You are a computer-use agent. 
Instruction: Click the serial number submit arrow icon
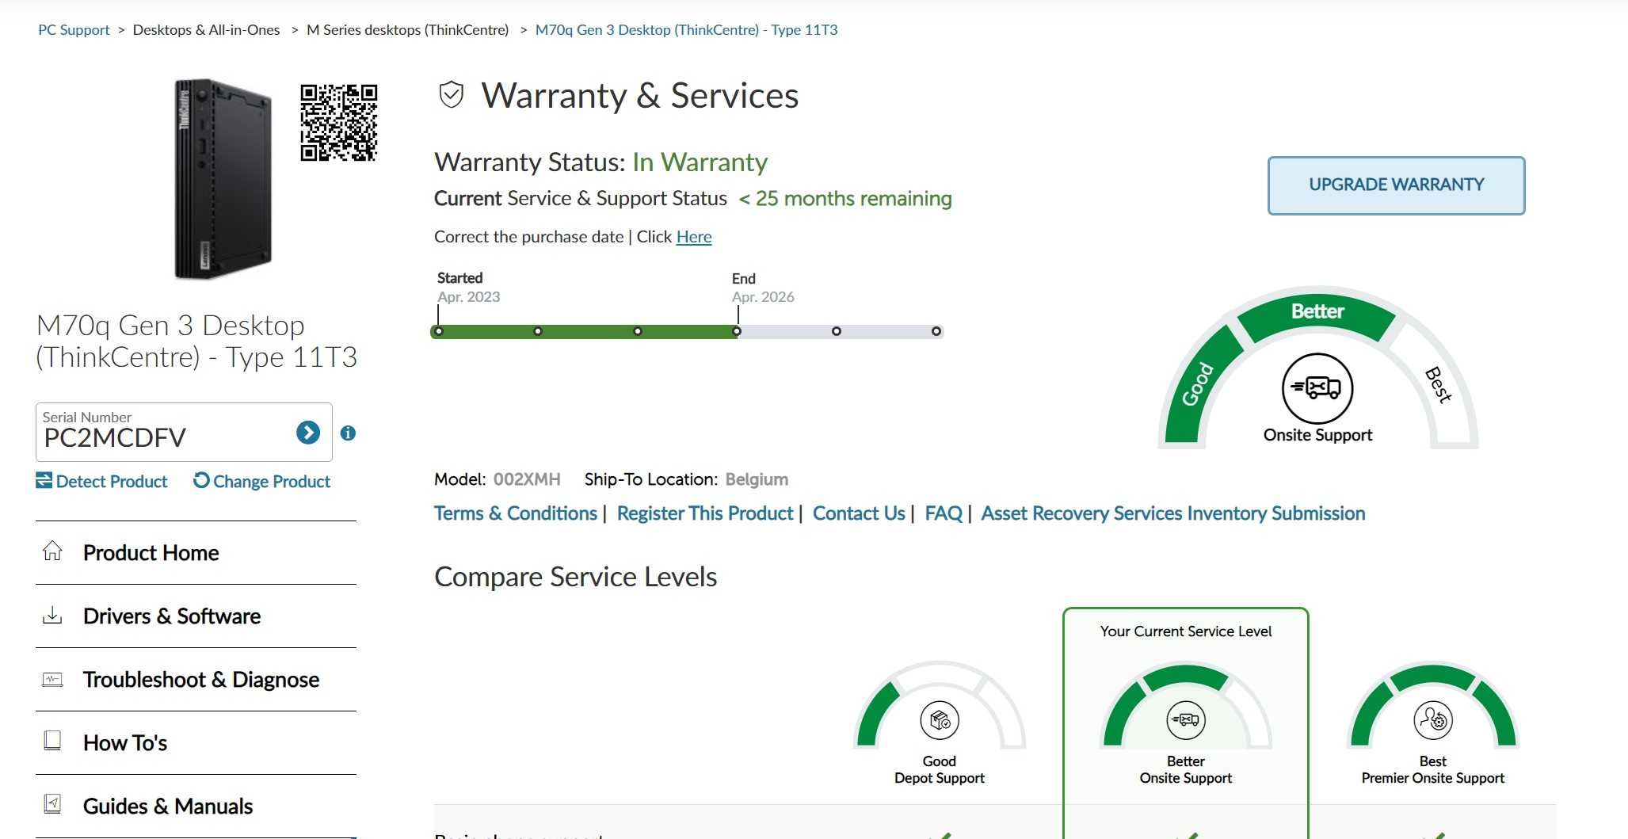pyautogui.click(x=308, y=433)
